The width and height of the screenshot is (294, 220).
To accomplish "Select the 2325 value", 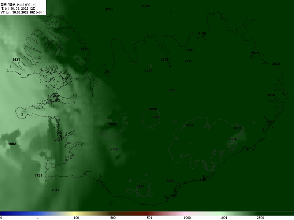I will pos(59,140).
